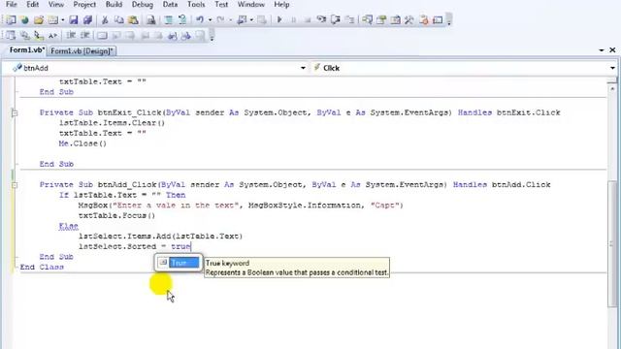Click the Redo arrow icon

(x=220, y=19)
